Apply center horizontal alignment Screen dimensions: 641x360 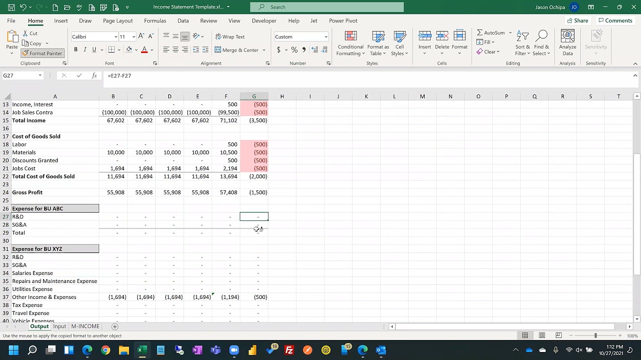click(175, 49)
